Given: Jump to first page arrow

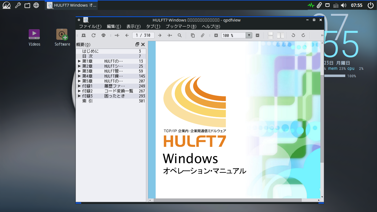Looking at the screenshot, I should 117,35.
